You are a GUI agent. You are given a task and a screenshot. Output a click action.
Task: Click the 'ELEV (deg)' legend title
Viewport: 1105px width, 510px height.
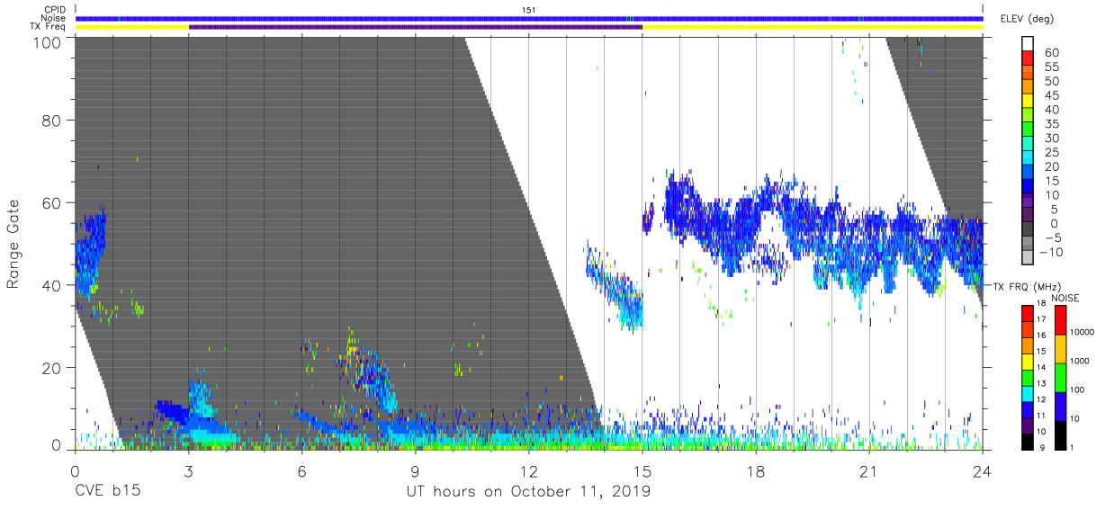point(1027,19)
